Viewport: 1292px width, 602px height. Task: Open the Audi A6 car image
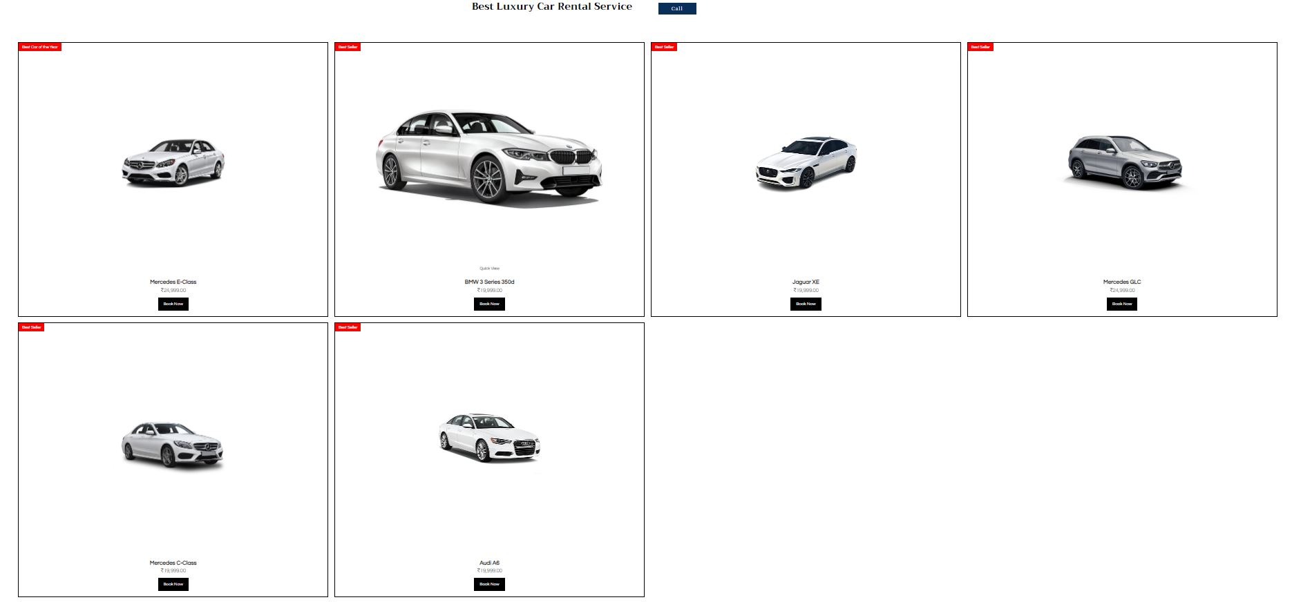point(489,438)
